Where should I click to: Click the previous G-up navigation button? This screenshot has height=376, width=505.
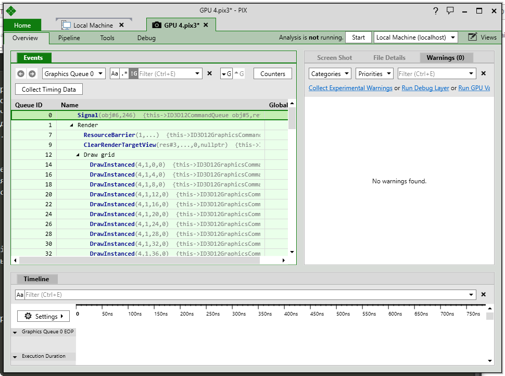pyautogui.click(x=239, y=74)
